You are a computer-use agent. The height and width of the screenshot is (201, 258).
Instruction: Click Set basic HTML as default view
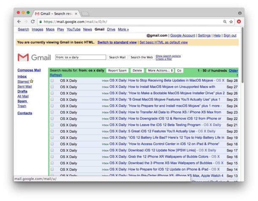coord(164,42)
